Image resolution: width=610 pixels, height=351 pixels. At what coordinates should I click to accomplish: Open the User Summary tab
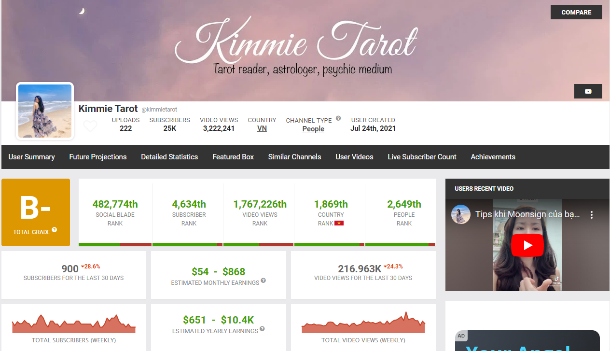click(x=31, y=157)
